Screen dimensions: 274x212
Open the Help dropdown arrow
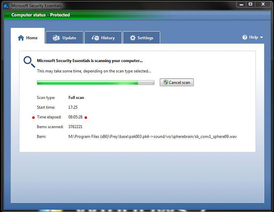tap(262, 37)
